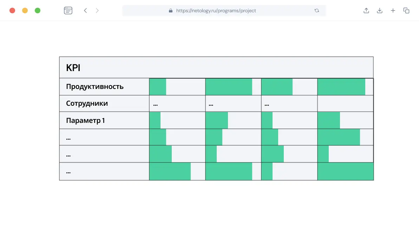The image size is (419, 237).
Task: Click the share icon in toolbar
Action: coord(366,11)
